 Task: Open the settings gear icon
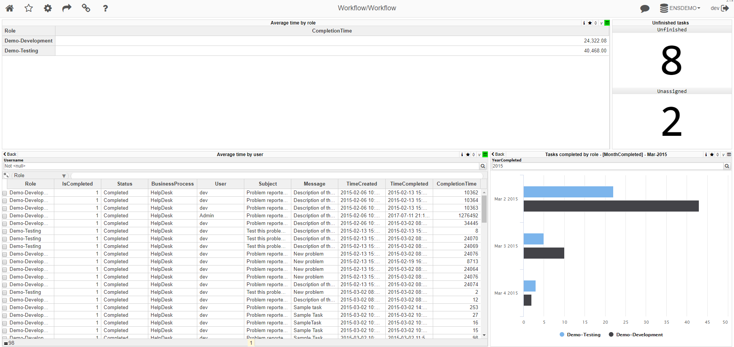coord(47,8)
